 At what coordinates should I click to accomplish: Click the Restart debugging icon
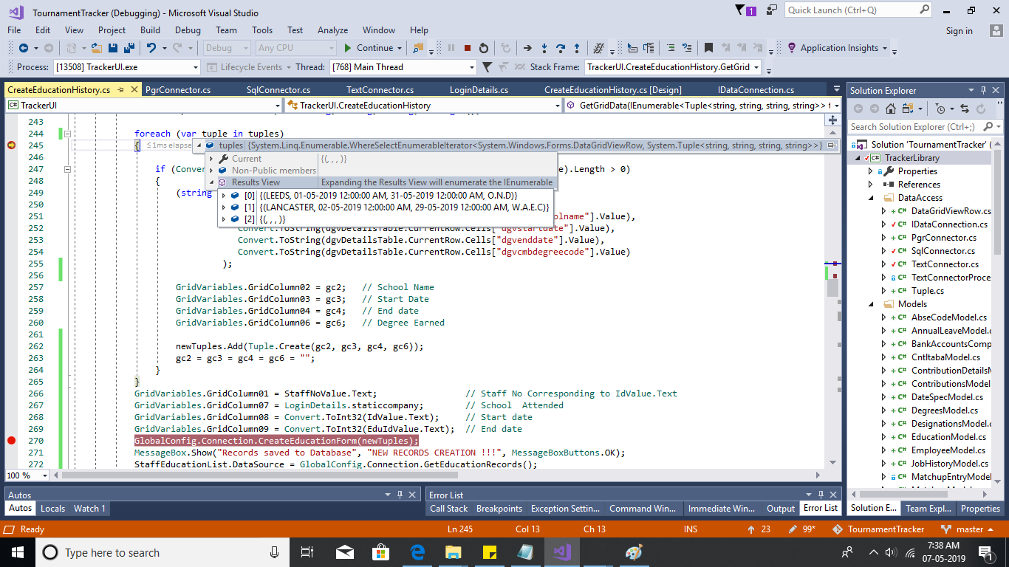[x=484, y=48]
